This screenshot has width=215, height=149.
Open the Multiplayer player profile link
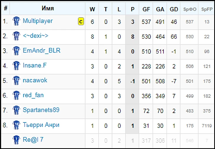pos(38,21)
